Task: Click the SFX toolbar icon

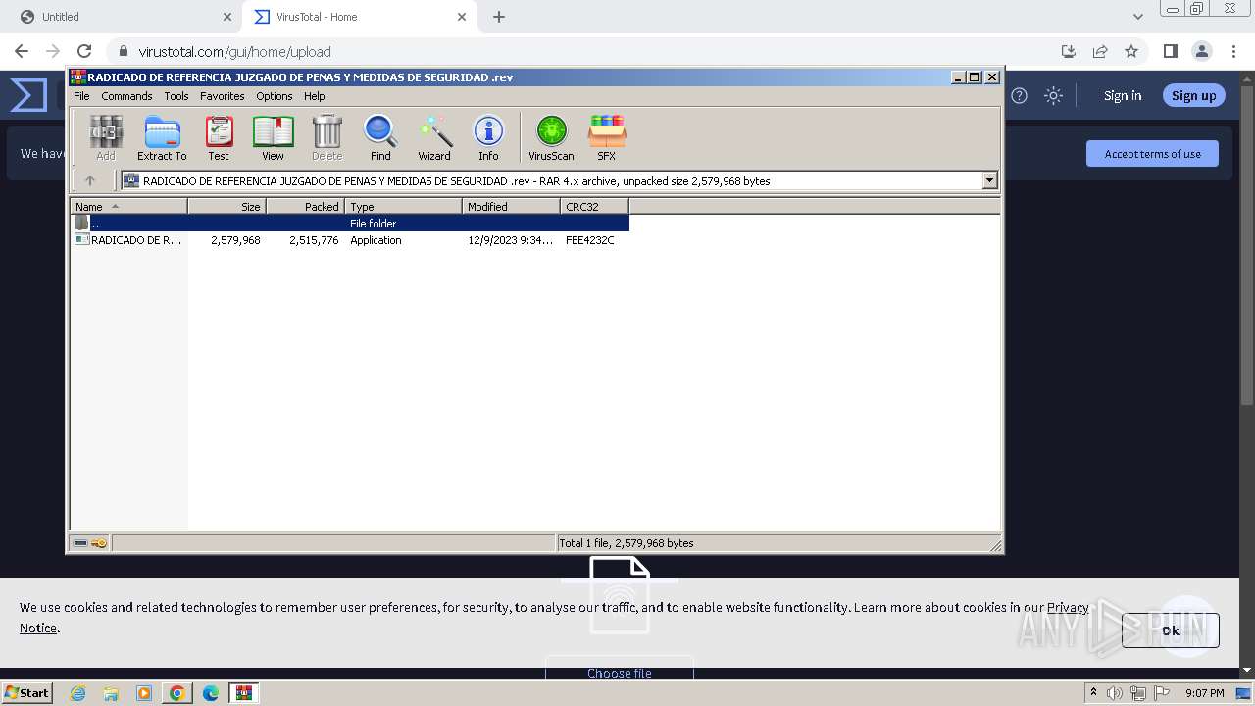Action: pos(606,137)
